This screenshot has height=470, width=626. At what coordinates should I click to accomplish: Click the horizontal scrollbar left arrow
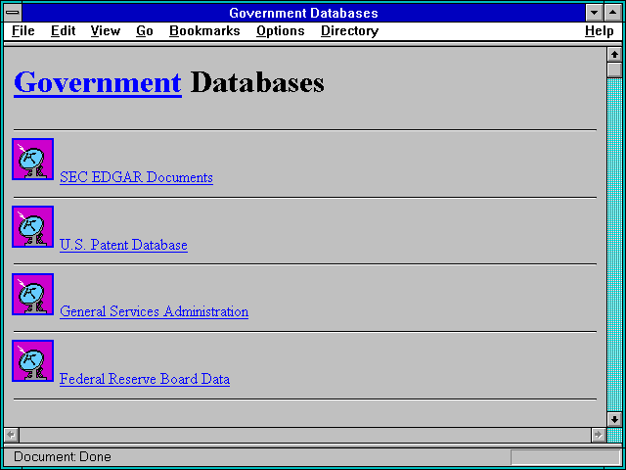(x=12, y=435)
